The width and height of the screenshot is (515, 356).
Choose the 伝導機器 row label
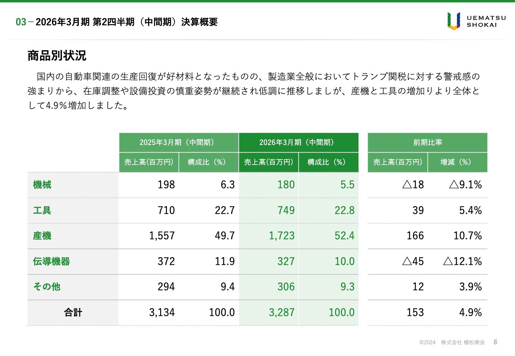point(51,262)
